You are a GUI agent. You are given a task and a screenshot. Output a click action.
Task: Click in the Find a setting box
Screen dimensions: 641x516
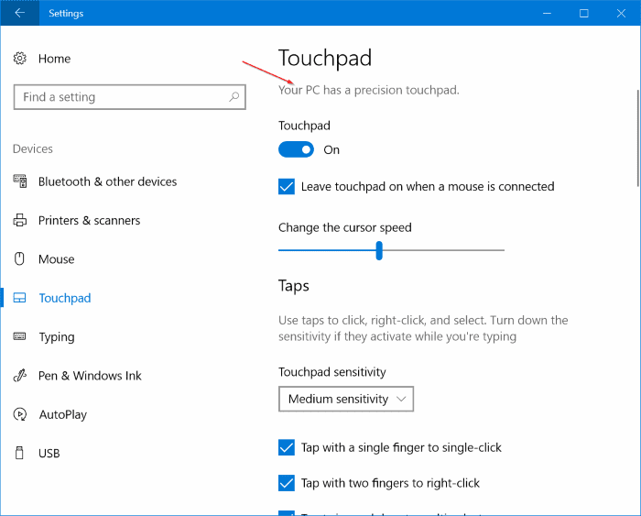tap(129, 97)
